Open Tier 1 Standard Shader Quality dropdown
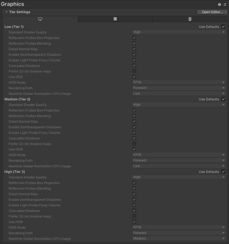The width and height of the screenshot is (229, 244). coord(179,32)
